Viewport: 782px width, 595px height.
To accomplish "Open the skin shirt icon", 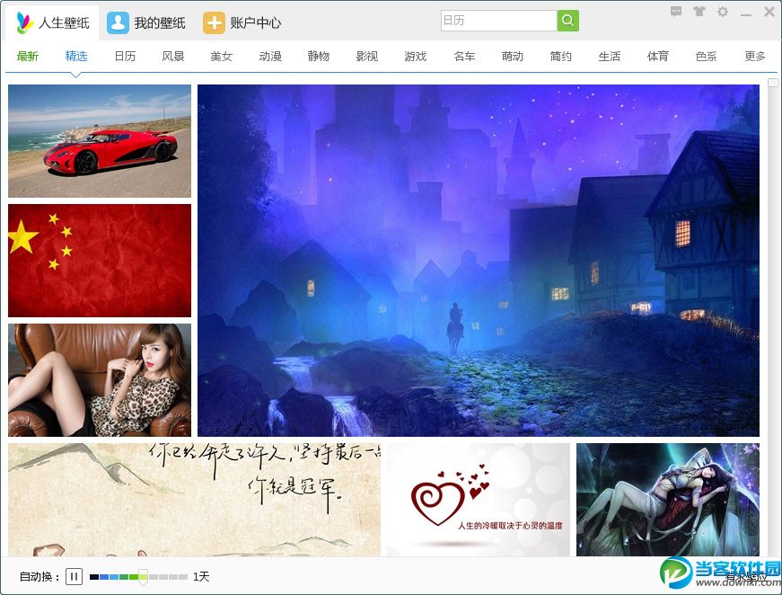I will tap(699, 12).
